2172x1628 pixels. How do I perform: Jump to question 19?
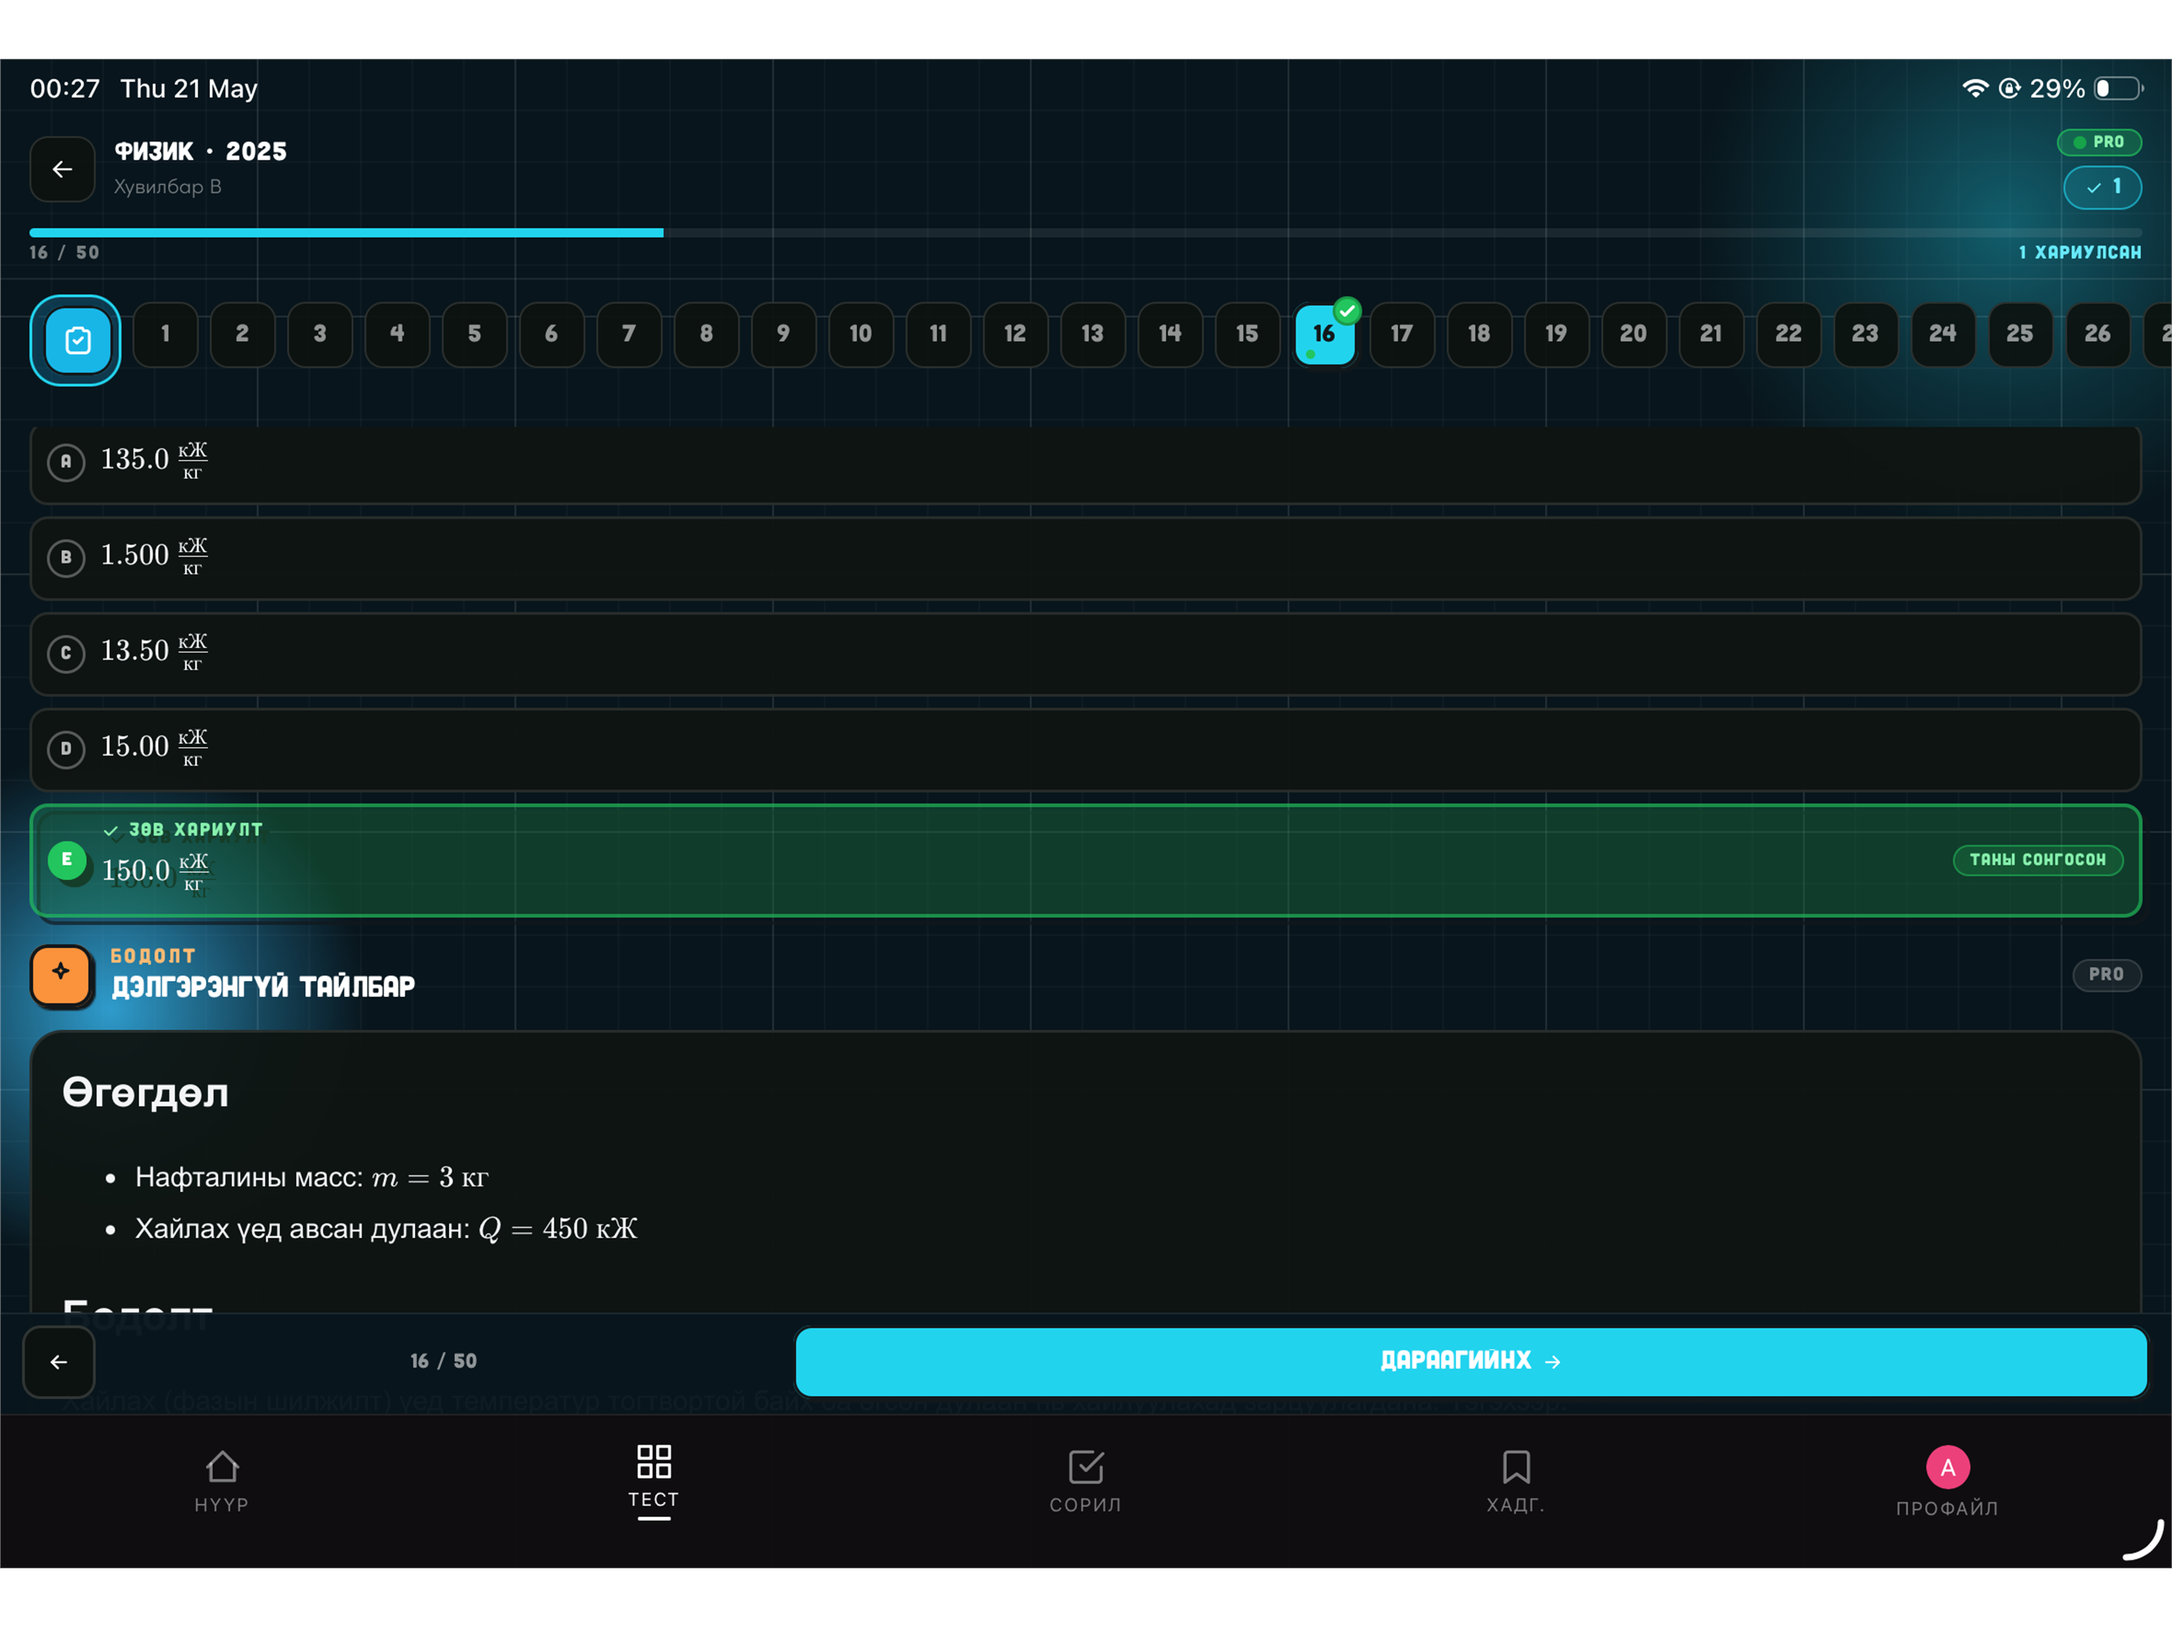(x=1557, y=335)
